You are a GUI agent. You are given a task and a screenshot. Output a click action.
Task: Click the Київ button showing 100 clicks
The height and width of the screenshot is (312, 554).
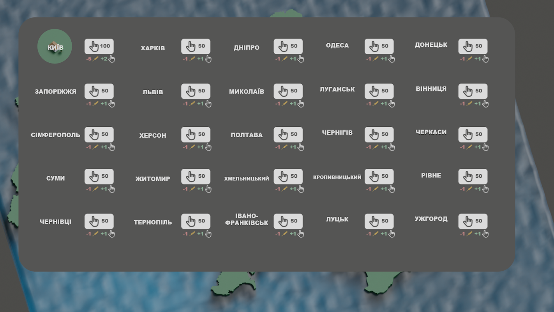pos(99,46)
